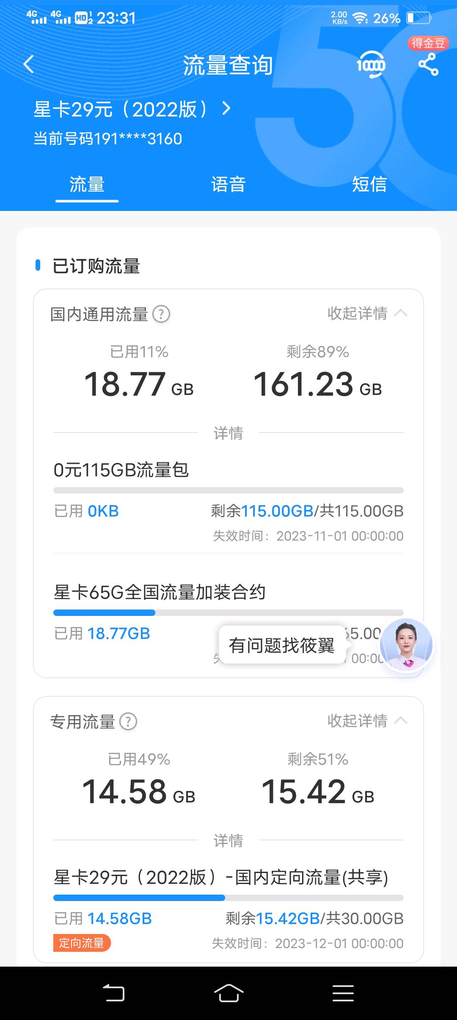Switch to the 语音 tab
The image size is (457, 1020).
(228, 185)
